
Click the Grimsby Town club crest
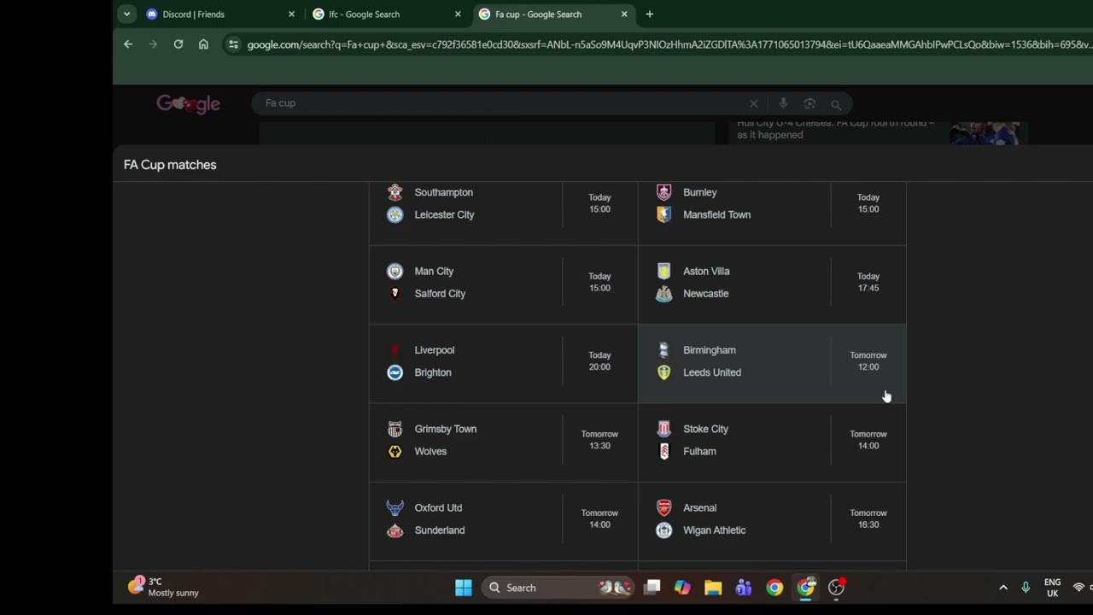tap(395, 429)
